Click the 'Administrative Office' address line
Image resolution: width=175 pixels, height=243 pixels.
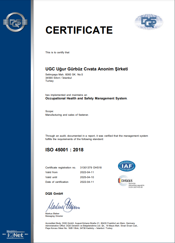tap(92, 226)
